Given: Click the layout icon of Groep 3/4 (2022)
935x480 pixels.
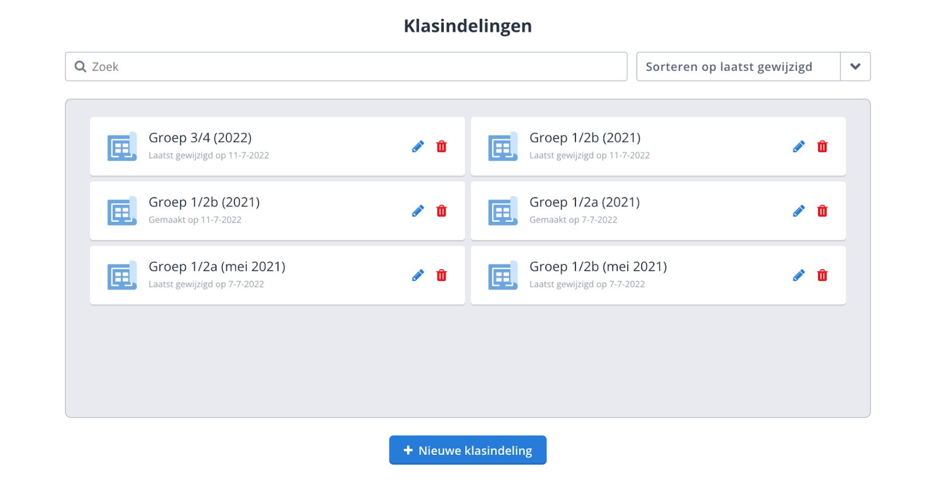Looking at the screenshot, I should (x=122, y=147).
